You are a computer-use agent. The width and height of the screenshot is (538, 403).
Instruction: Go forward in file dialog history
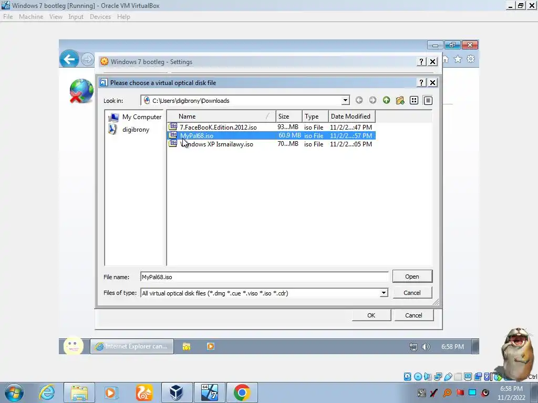pos(373,100)
